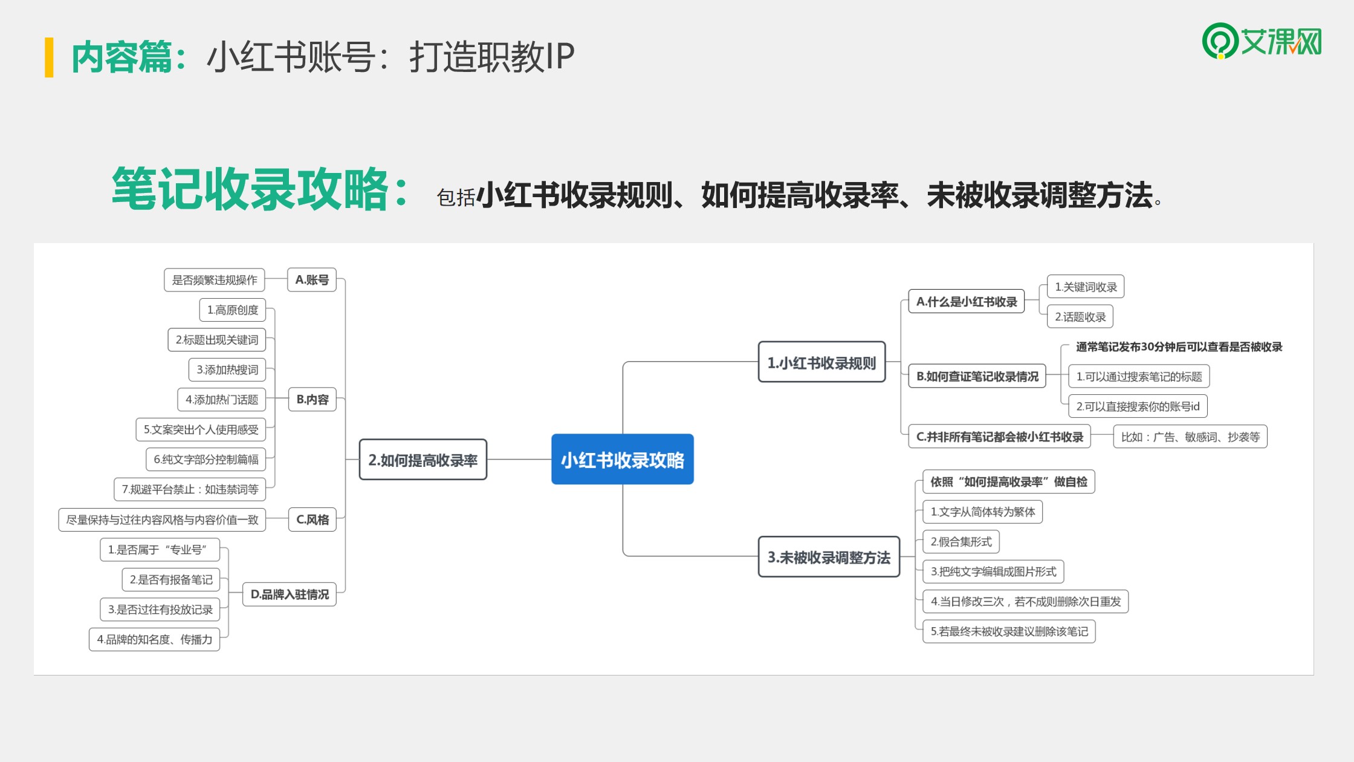Viewport: 1354px width, 762px height.
Task: Select leaf 1.是否属于“专业号”
Action: (160, 550)
